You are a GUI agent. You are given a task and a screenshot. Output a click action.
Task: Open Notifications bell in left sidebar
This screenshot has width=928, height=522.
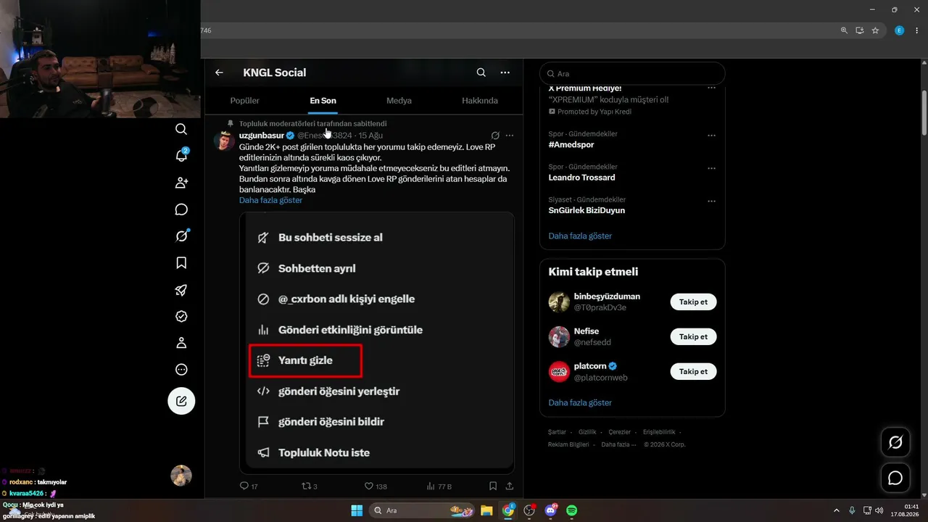(181, 155)
